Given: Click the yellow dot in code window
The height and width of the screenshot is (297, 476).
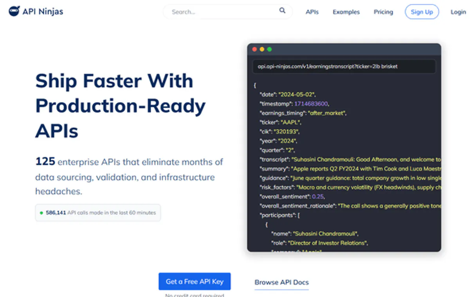Looking at the screenshot, I should [262, 49].
